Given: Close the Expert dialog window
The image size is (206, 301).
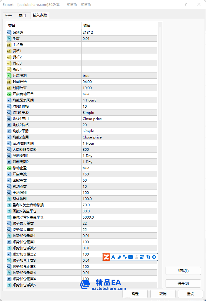Looking at the screenshot, I should coord(199,4).
